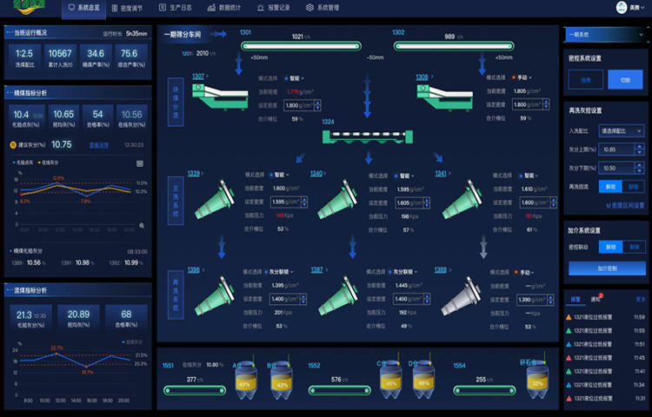
Task: Expand the 一期系统 selector dropdown
Action: (604, 34)
